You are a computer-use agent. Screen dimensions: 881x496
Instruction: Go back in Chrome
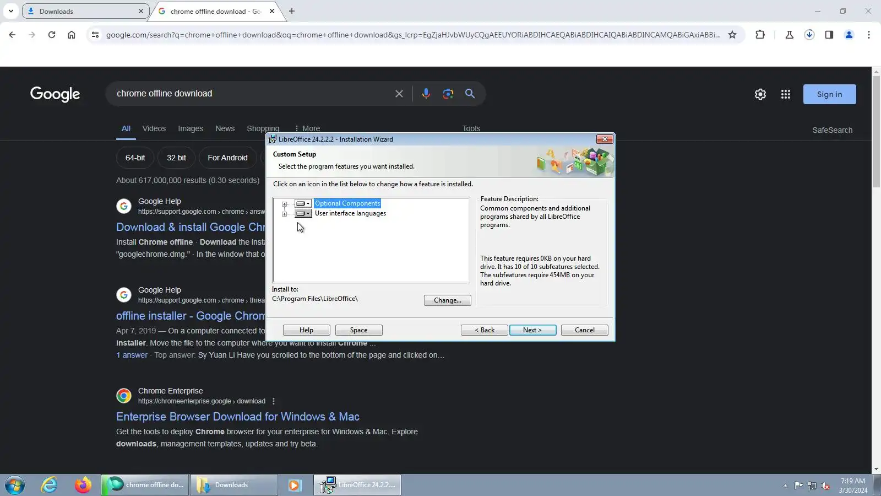coord(12,35)
